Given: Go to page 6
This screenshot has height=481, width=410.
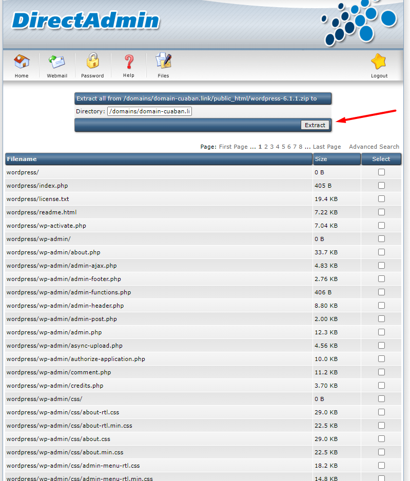Looking at the screenshot, I should 289,147.
